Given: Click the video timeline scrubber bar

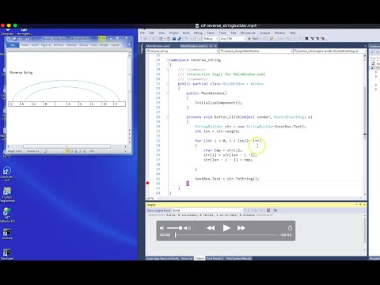Looking at the screenshot, I should pos(226,235).
